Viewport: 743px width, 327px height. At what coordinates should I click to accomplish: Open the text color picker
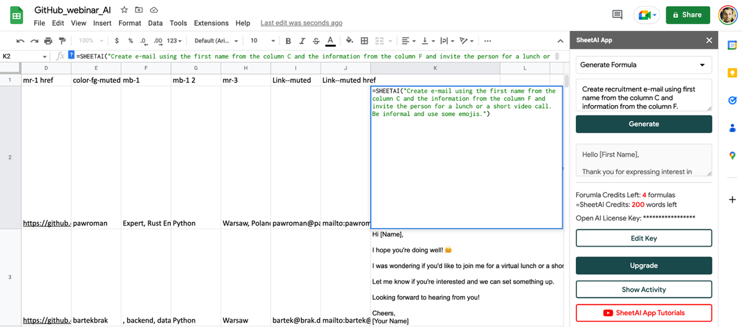point(331,41)
